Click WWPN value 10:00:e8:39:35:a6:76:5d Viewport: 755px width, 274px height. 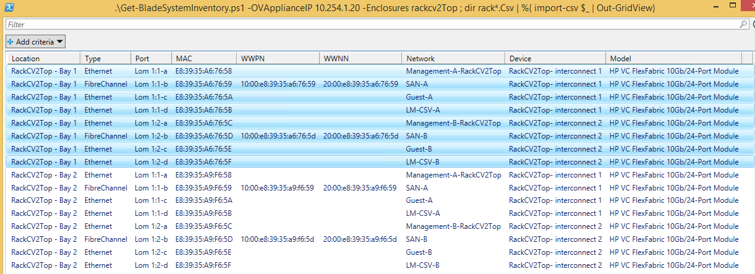tap(278, 136)
